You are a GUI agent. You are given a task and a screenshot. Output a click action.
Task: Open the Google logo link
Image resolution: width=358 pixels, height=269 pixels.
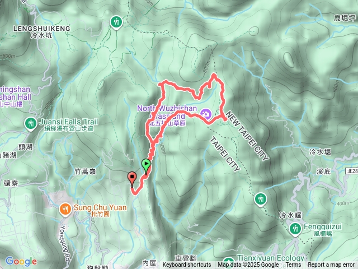point(21,261)
